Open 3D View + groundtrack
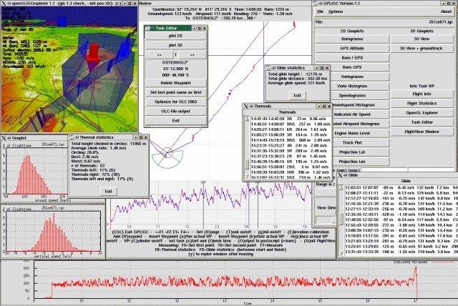The height and width of the screenshot is (306, 458). 421,49
